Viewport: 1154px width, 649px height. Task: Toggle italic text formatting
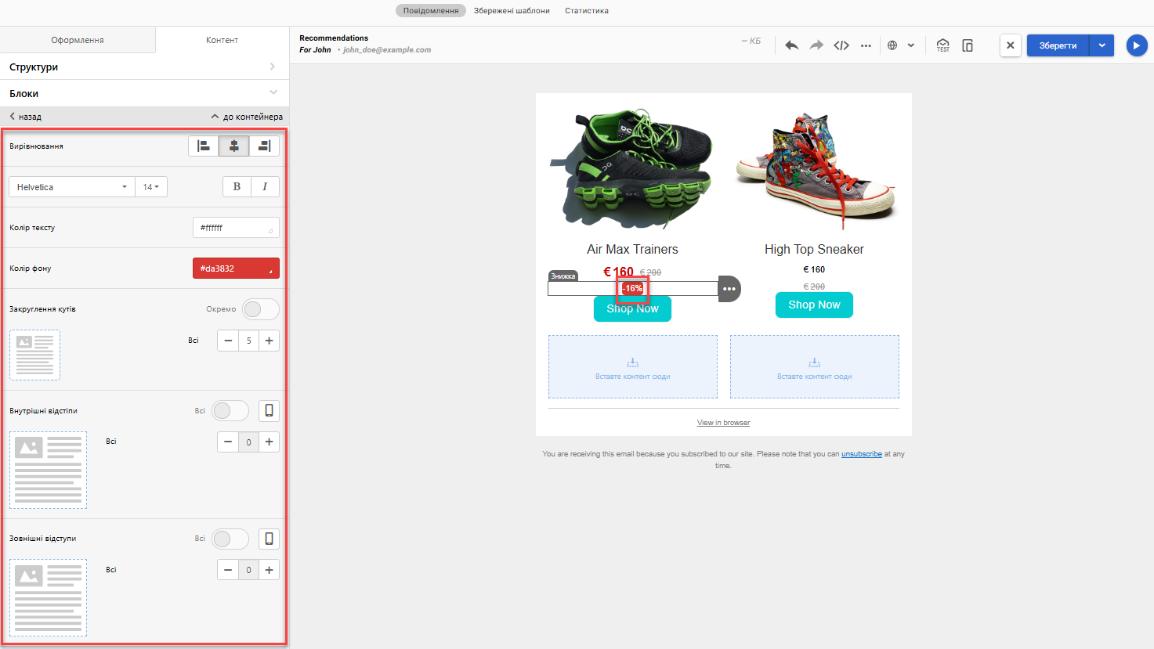tap(265, 187)
